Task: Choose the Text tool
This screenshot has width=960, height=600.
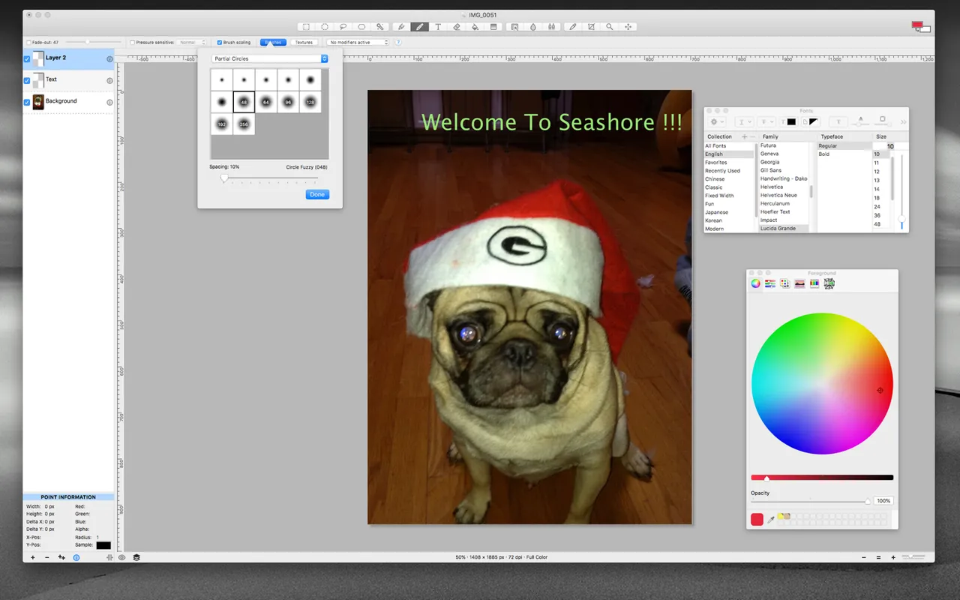Action: click(x=438, y=27)
